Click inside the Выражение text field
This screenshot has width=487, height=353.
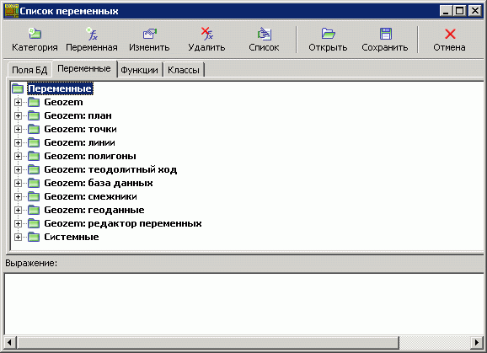243,304
